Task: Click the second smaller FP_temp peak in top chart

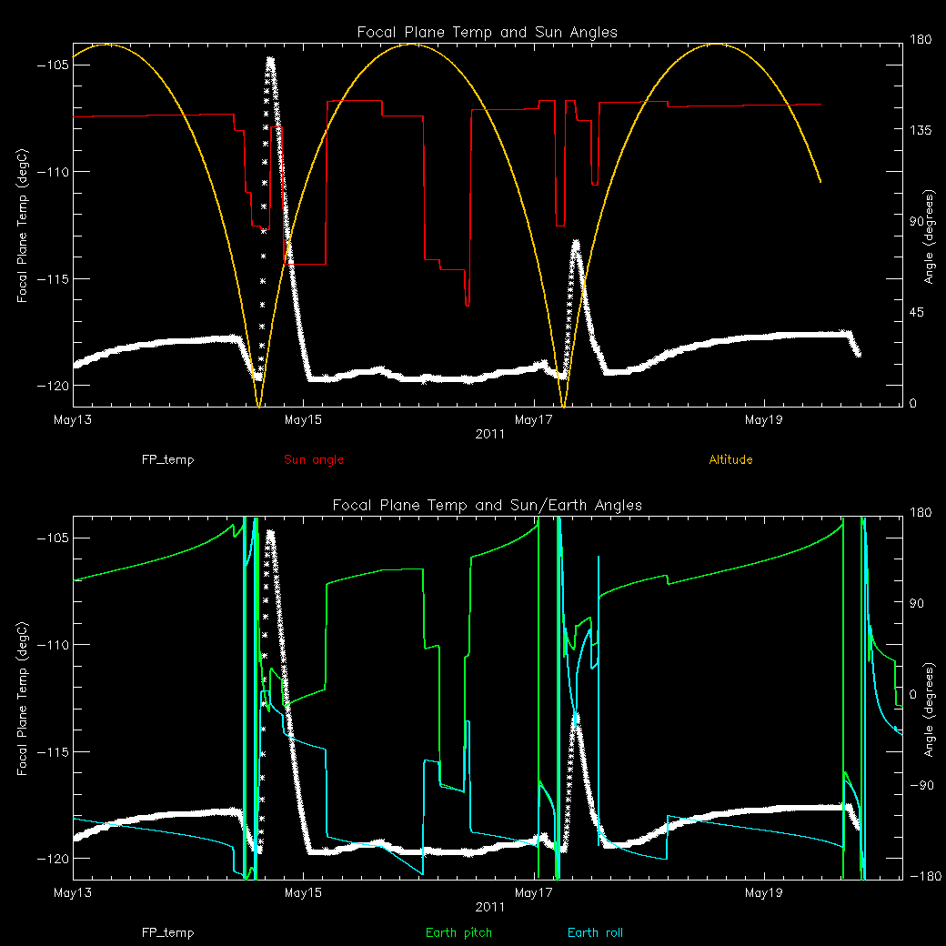Action: point(576,243)
